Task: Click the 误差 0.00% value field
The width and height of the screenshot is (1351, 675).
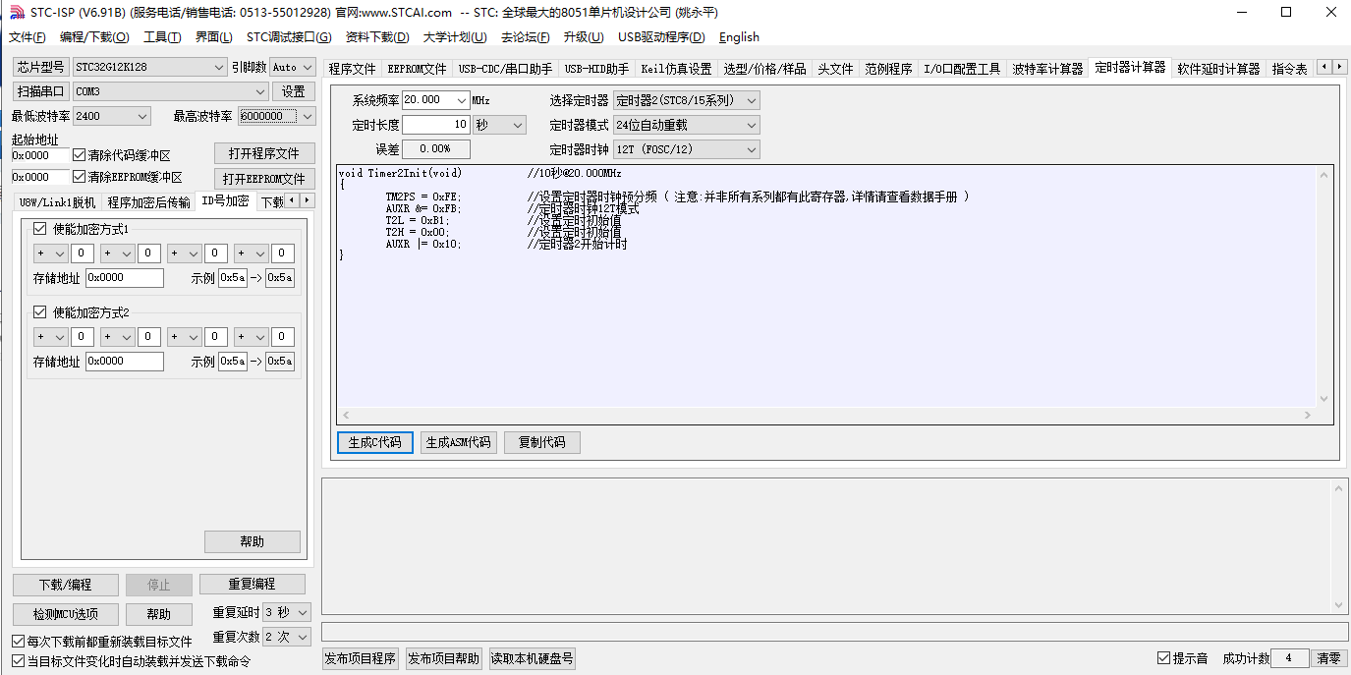Action: (435, 149)
